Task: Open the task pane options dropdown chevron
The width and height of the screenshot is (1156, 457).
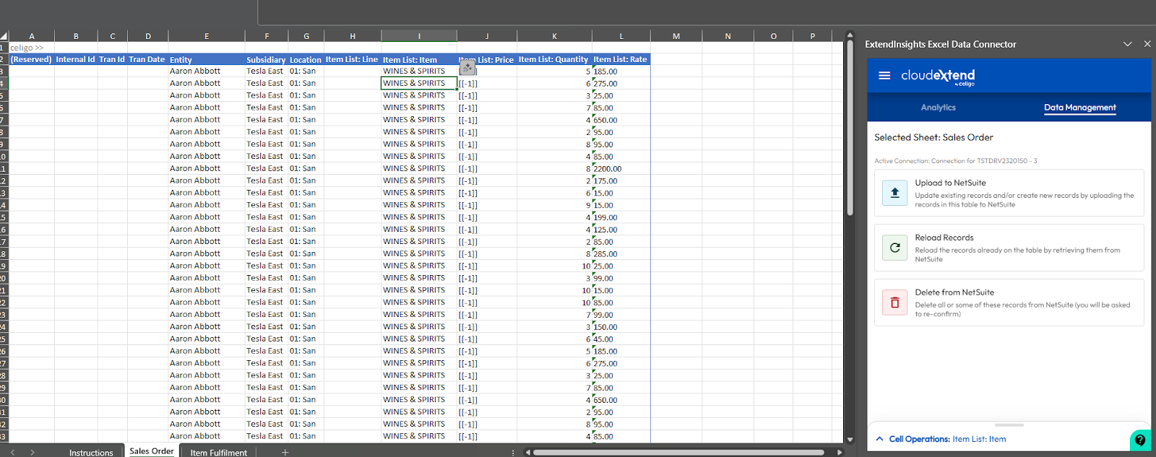Action: [x=1127, y=44]
